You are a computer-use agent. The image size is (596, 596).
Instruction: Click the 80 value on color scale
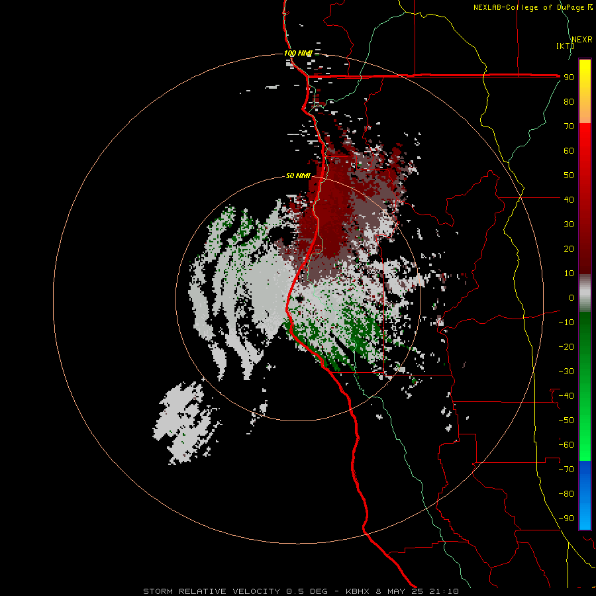pos(569,102)
